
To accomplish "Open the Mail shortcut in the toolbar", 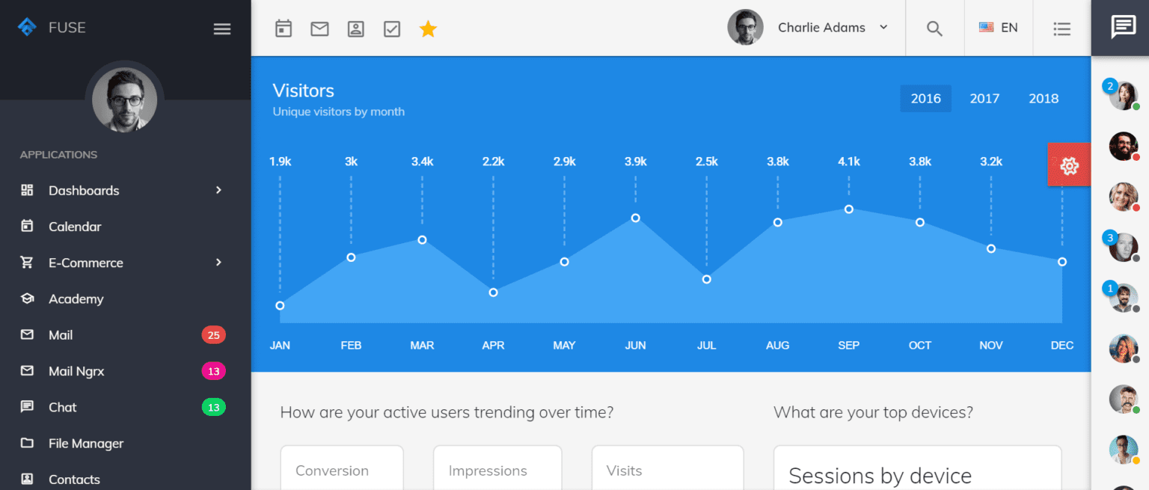I will [319, 28].
